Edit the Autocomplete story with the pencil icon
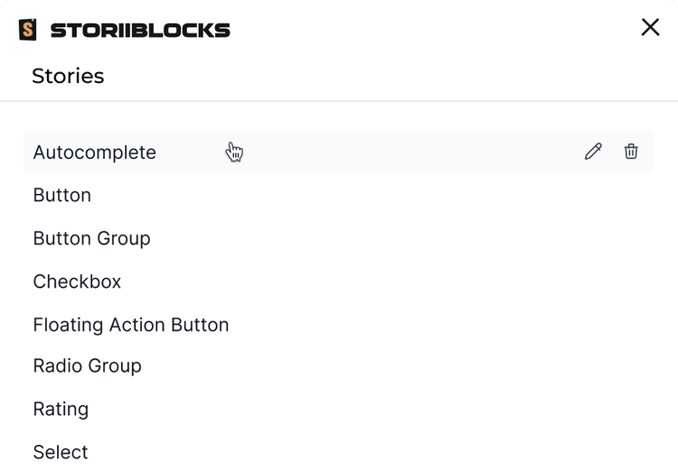This screenshot has width=678, height=471. [593, 152]
